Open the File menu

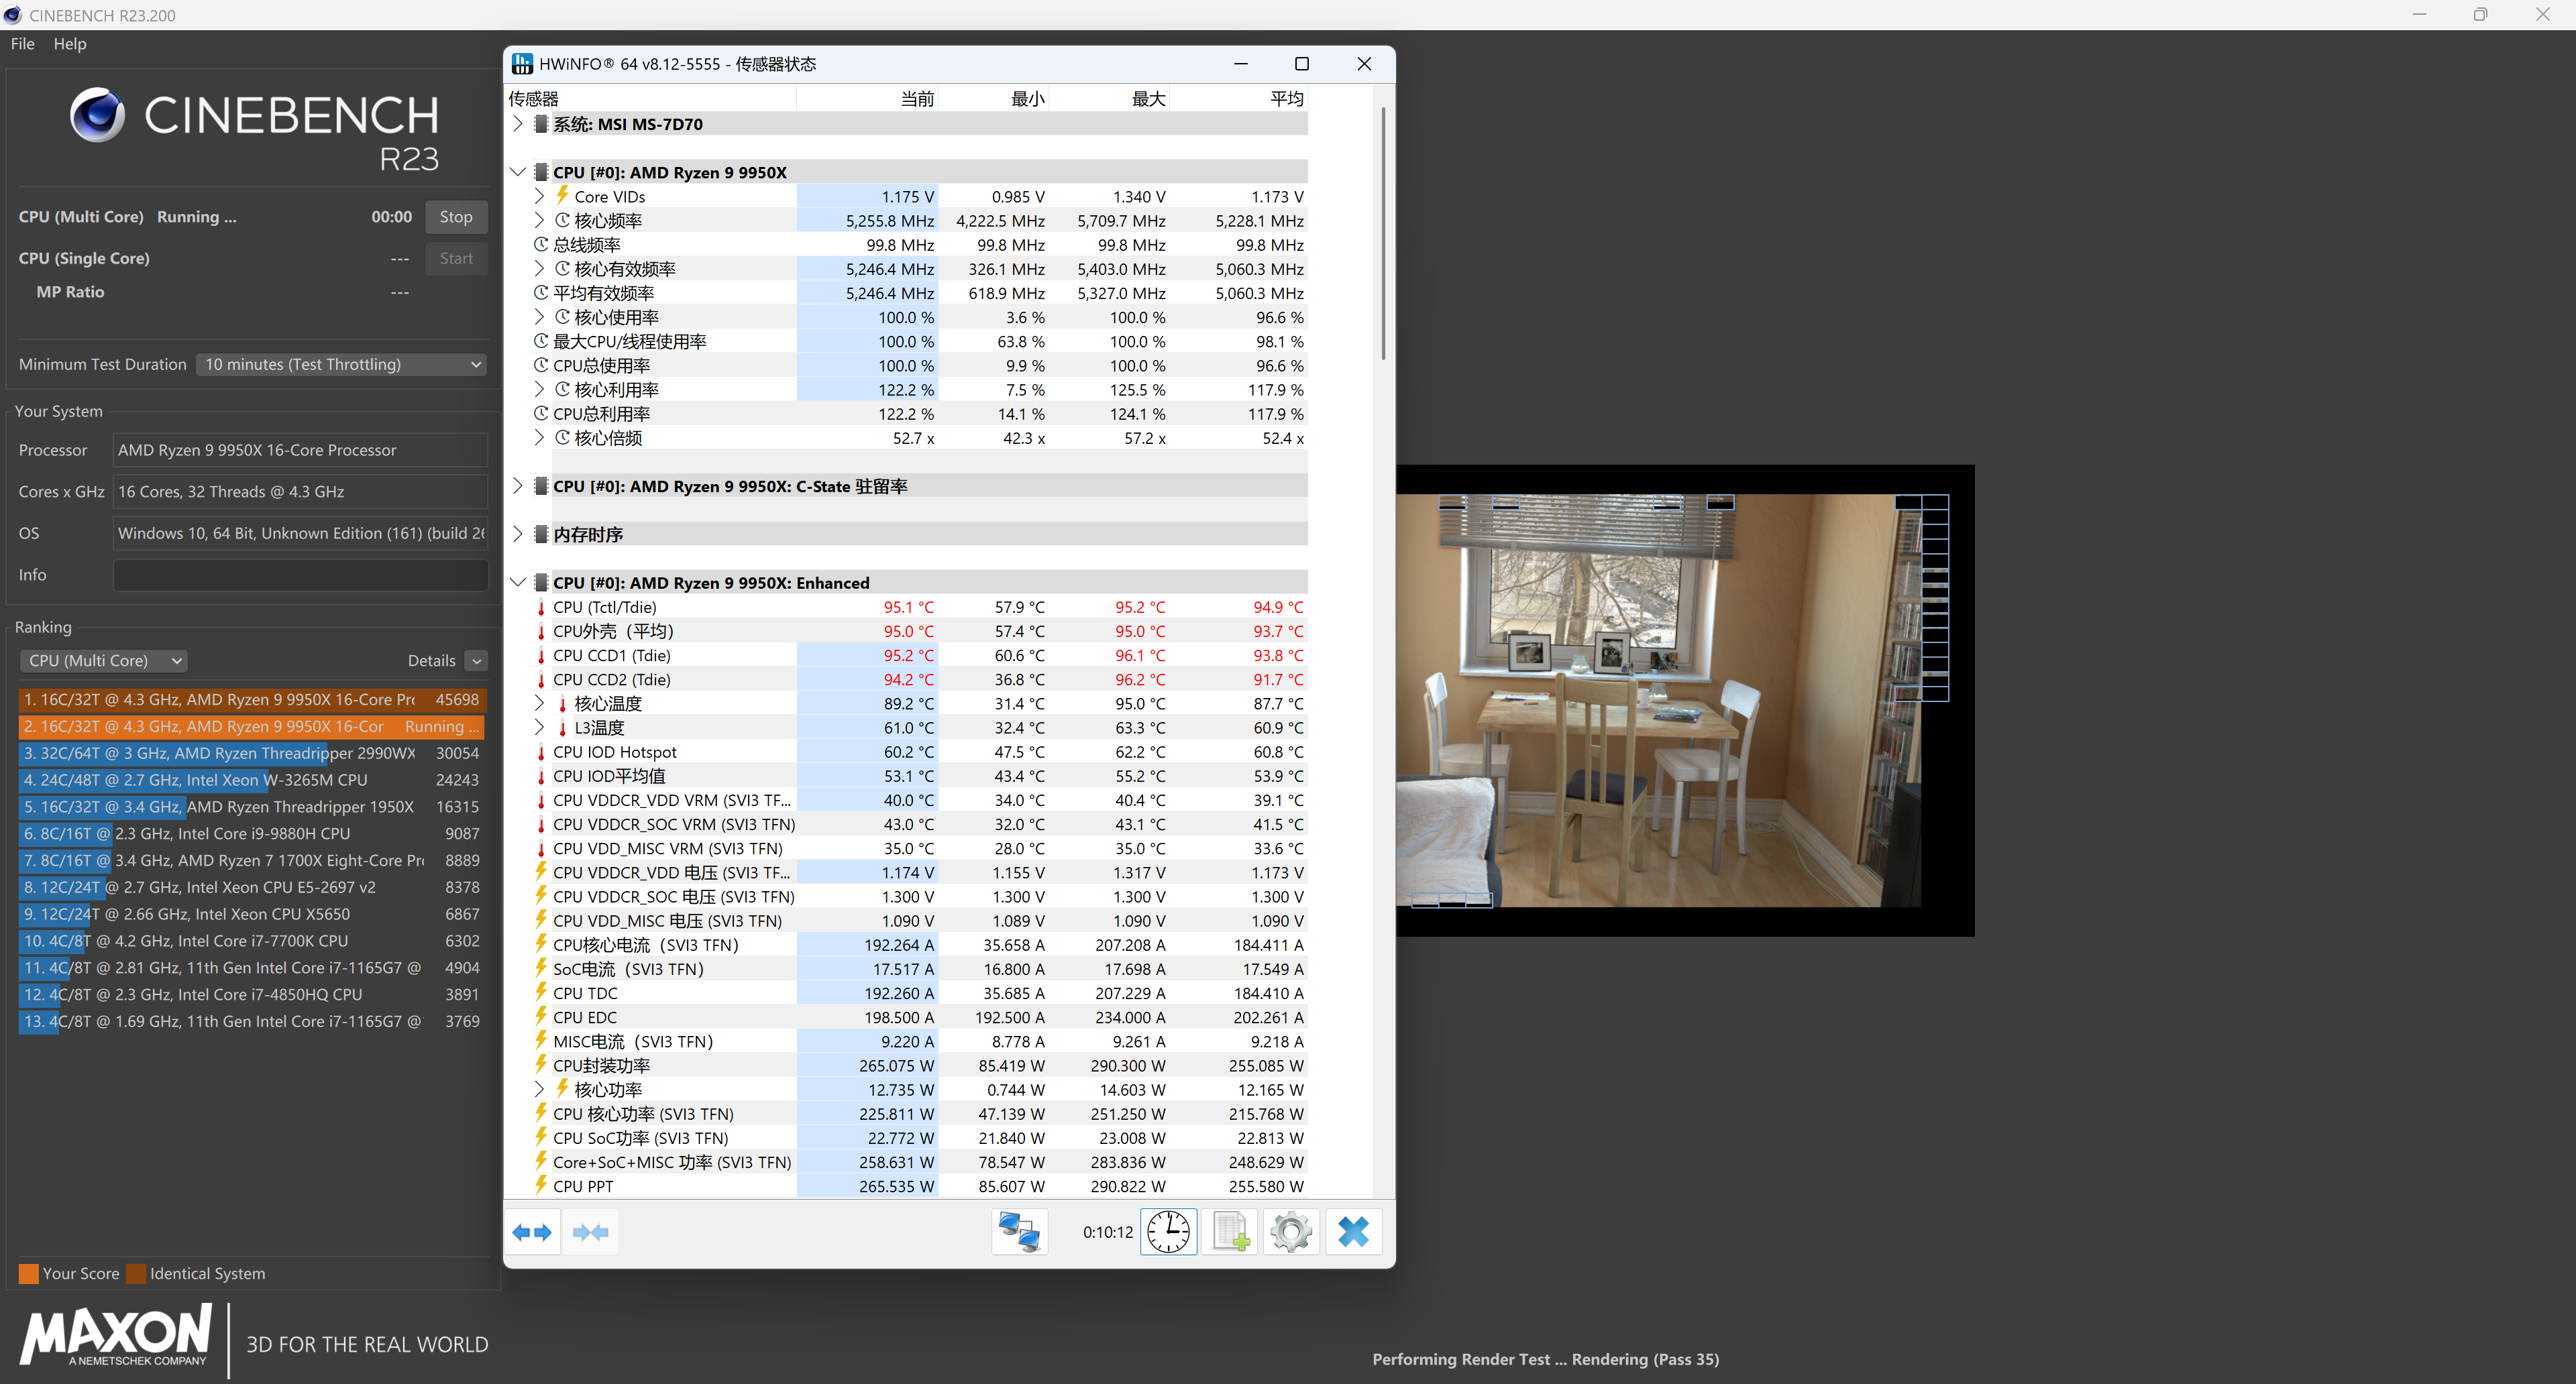pos(22,44)
